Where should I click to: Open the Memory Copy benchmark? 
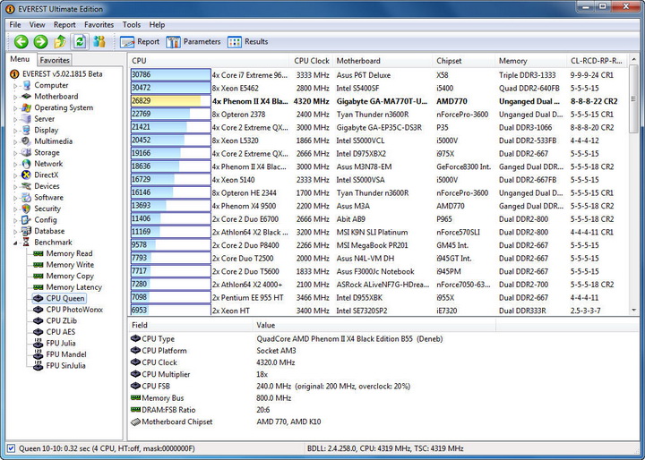point(70,276)
